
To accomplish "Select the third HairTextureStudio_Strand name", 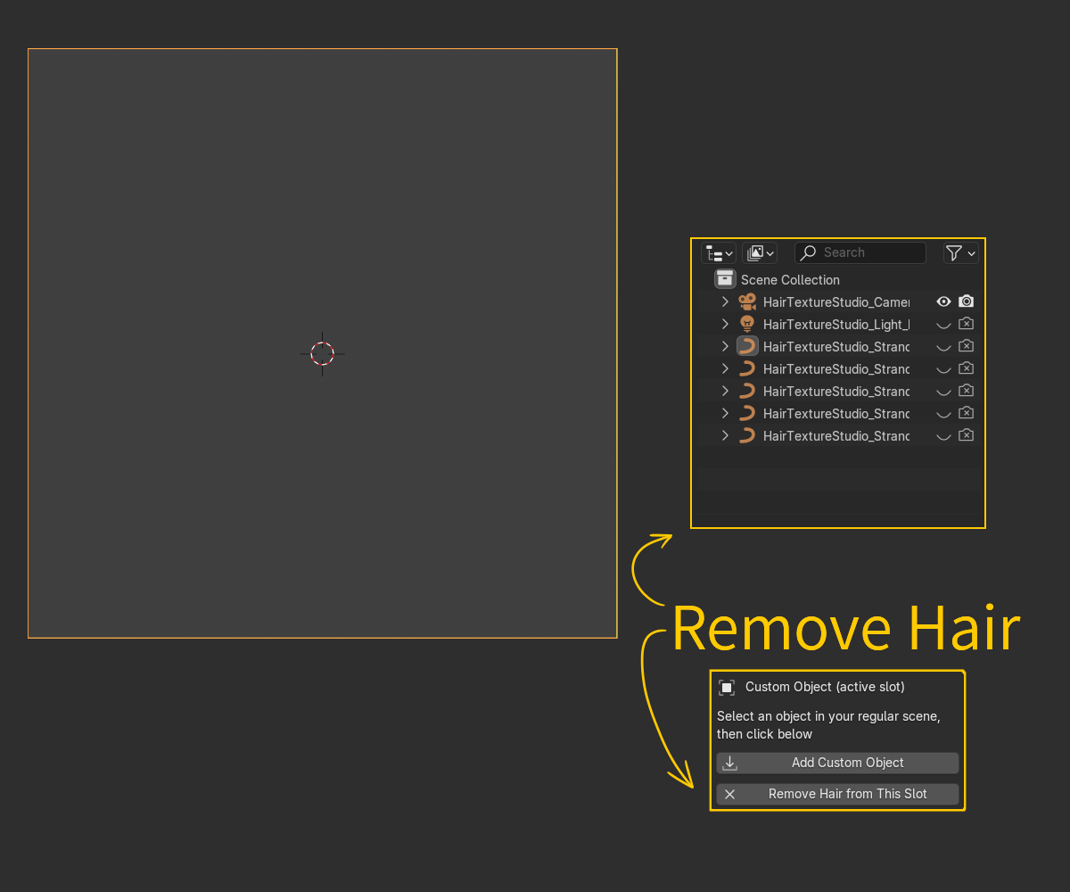I will (836, 392).
